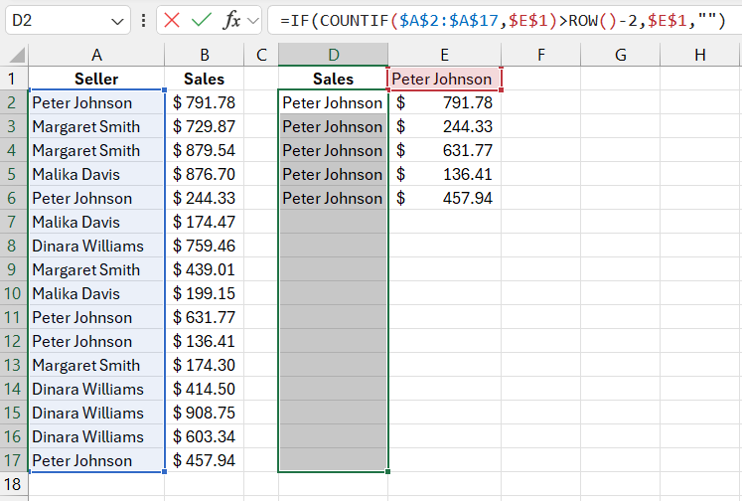Select column C header

point(261,55)
